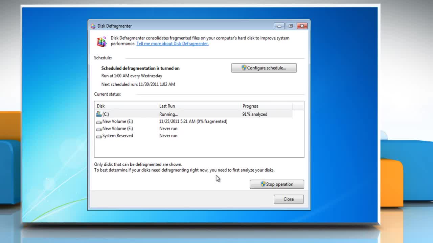Select the (C:) disk row

pyautogui.click(x=194, y=114)
